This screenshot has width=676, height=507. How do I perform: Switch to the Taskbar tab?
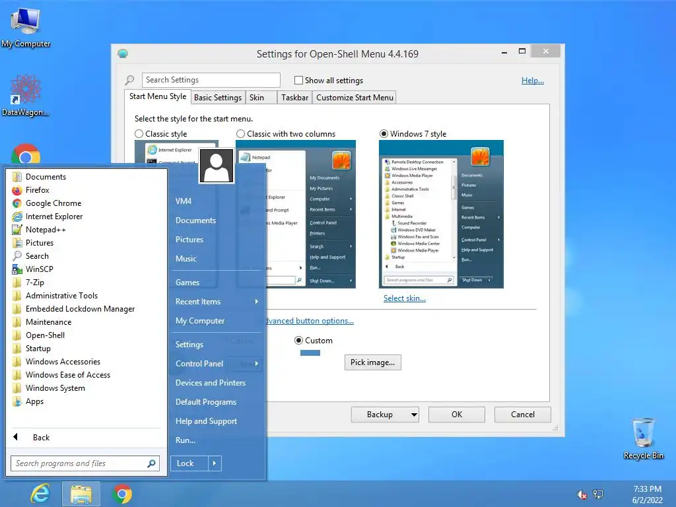[294, 98]
